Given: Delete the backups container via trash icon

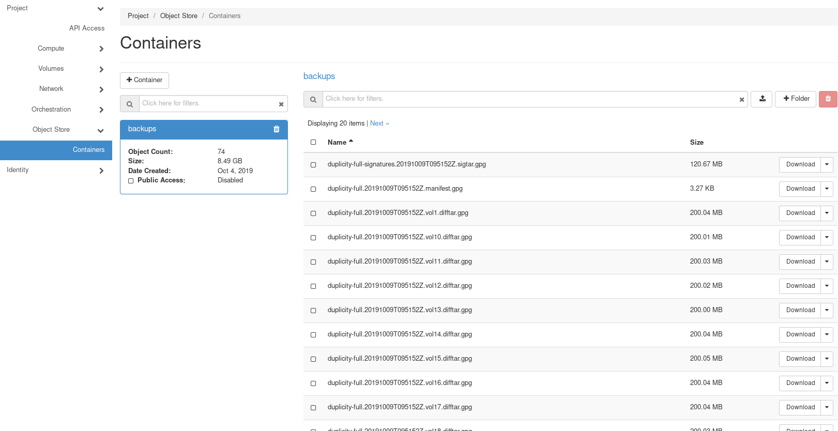Looking at the screenshot, I should [277, 129].
